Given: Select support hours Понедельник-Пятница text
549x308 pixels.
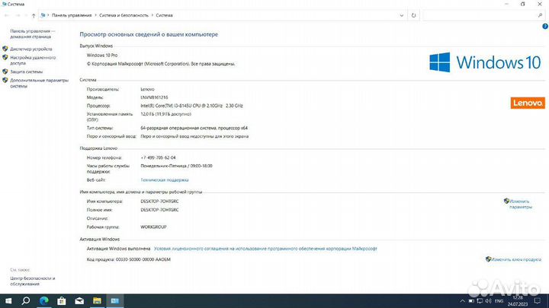Looking at the screenshot, I should point(176,166).
